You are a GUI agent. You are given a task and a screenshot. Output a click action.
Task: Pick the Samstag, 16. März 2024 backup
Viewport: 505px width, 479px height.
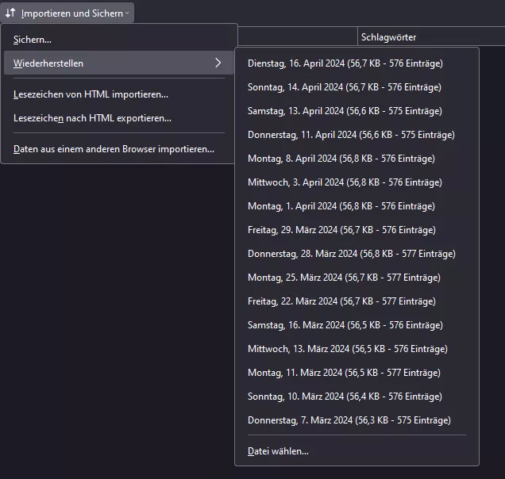[x=345, y=325]
